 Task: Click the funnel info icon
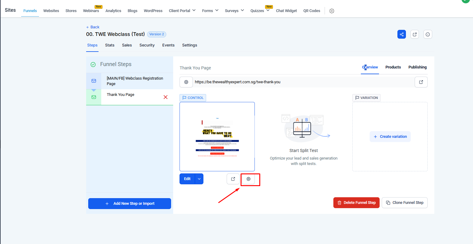[428, 34]
